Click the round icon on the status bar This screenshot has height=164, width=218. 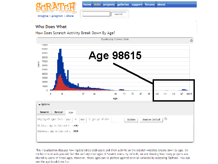191,41
